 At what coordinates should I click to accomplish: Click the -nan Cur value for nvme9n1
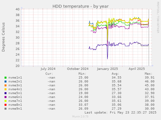point(51,109)
